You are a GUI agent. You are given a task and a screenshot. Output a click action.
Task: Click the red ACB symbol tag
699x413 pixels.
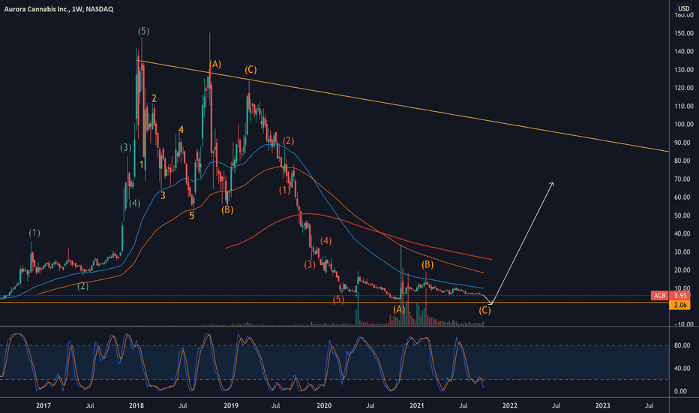660,296
